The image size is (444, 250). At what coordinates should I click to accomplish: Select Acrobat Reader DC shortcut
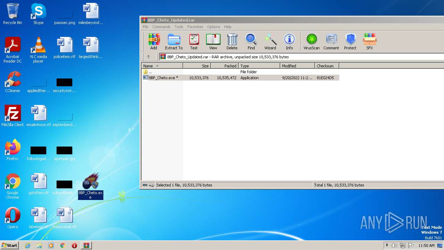(12, 50)
